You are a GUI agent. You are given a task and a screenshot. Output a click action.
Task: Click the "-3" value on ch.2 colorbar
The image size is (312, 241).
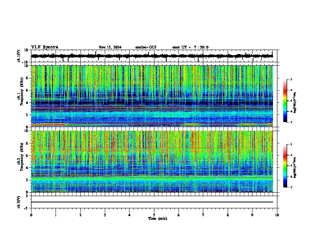[291, 145]
